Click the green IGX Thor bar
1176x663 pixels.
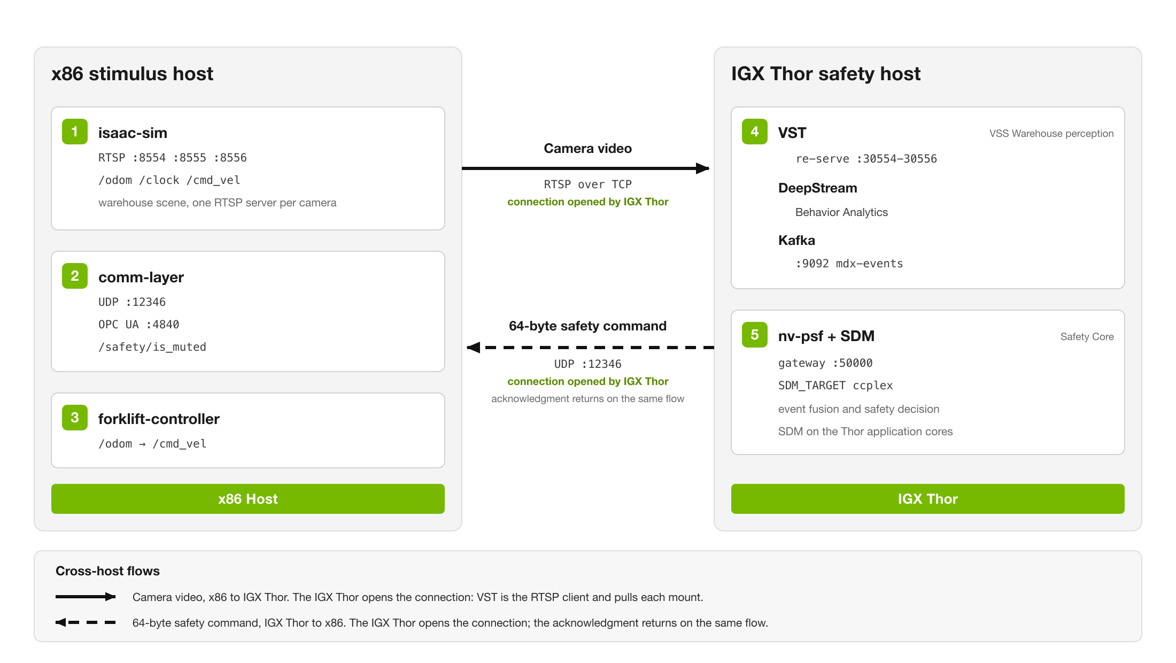pos(928,499)
